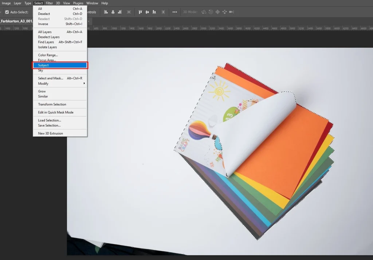The image size is (373, 260).
Task: Click the Align top edges icon
Action: [x=140, y=12]
